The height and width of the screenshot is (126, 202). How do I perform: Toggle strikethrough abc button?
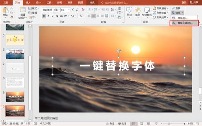[62, 16]
